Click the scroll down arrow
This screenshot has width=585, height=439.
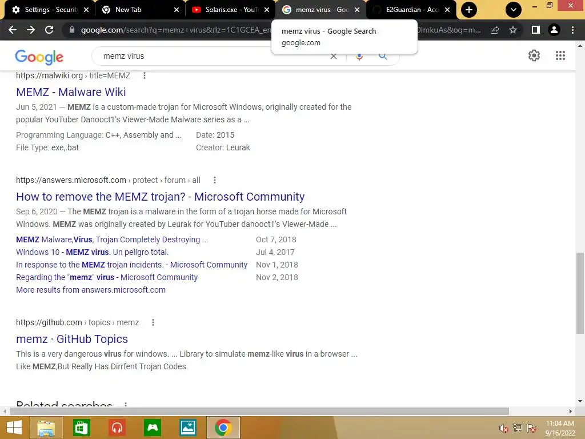coord(580,402)
